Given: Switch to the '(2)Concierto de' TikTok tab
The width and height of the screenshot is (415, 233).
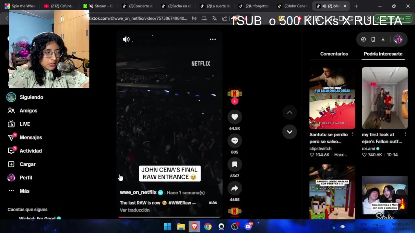Looking at the screenshot, I should tap(137, 6).
